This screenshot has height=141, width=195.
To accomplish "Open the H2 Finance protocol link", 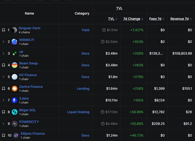I will pos(28,75).
